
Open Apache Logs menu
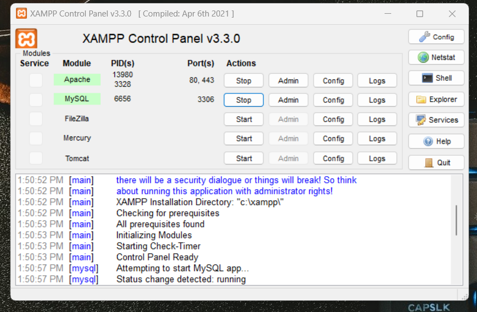point(377,81)
